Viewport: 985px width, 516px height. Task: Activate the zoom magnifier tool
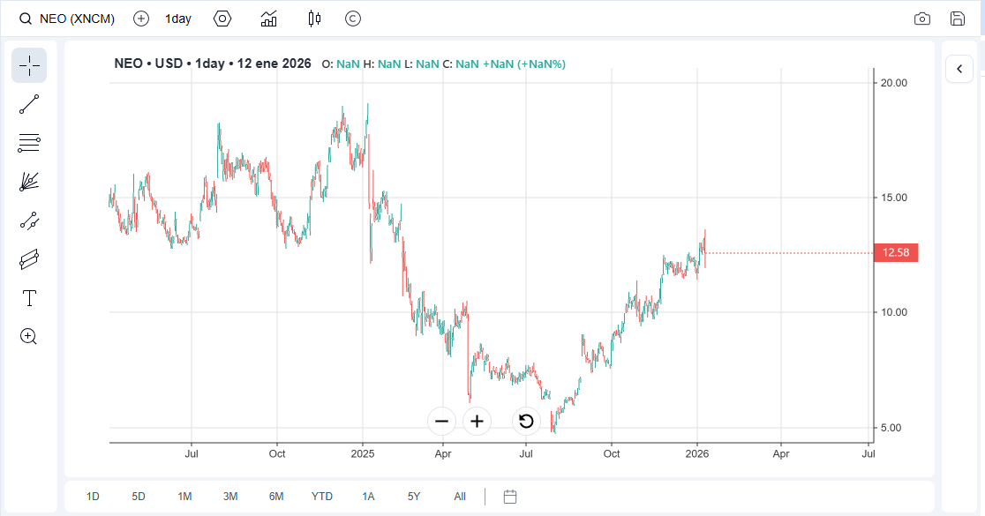(29, 336)
